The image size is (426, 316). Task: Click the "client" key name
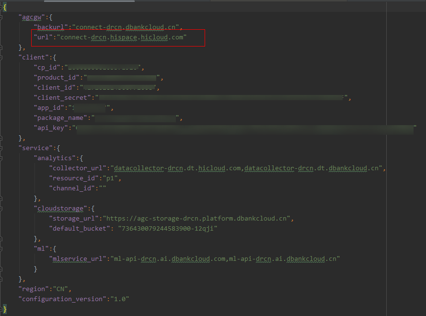tap(34, 58)
